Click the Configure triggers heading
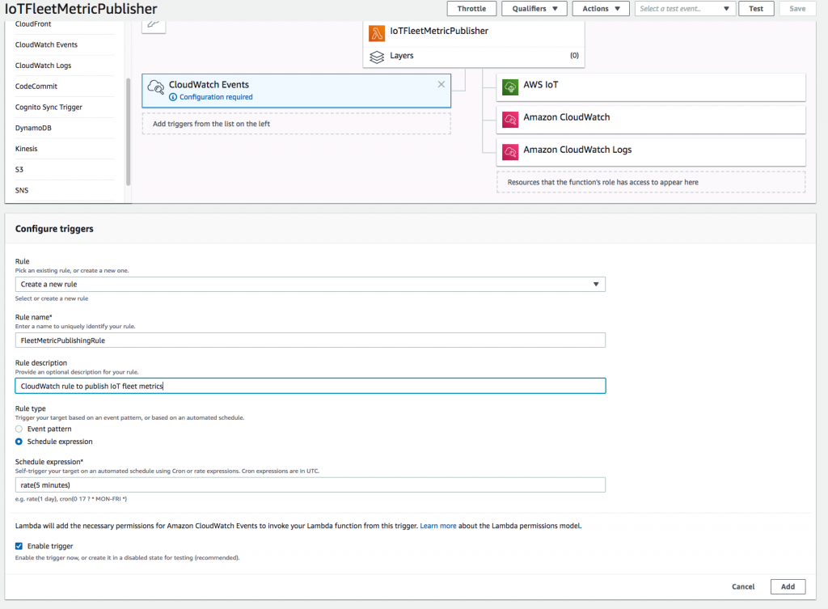Screen dimensions: 828x609 click(54, 229)
